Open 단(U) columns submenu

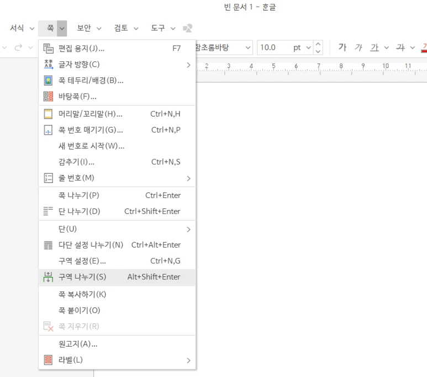[117, 229]
